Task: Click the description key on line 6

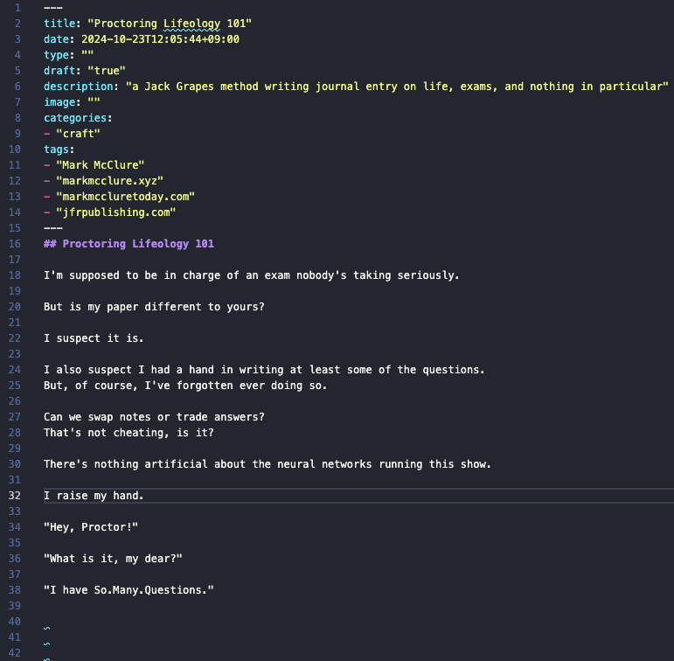Action: click(78, 87)
